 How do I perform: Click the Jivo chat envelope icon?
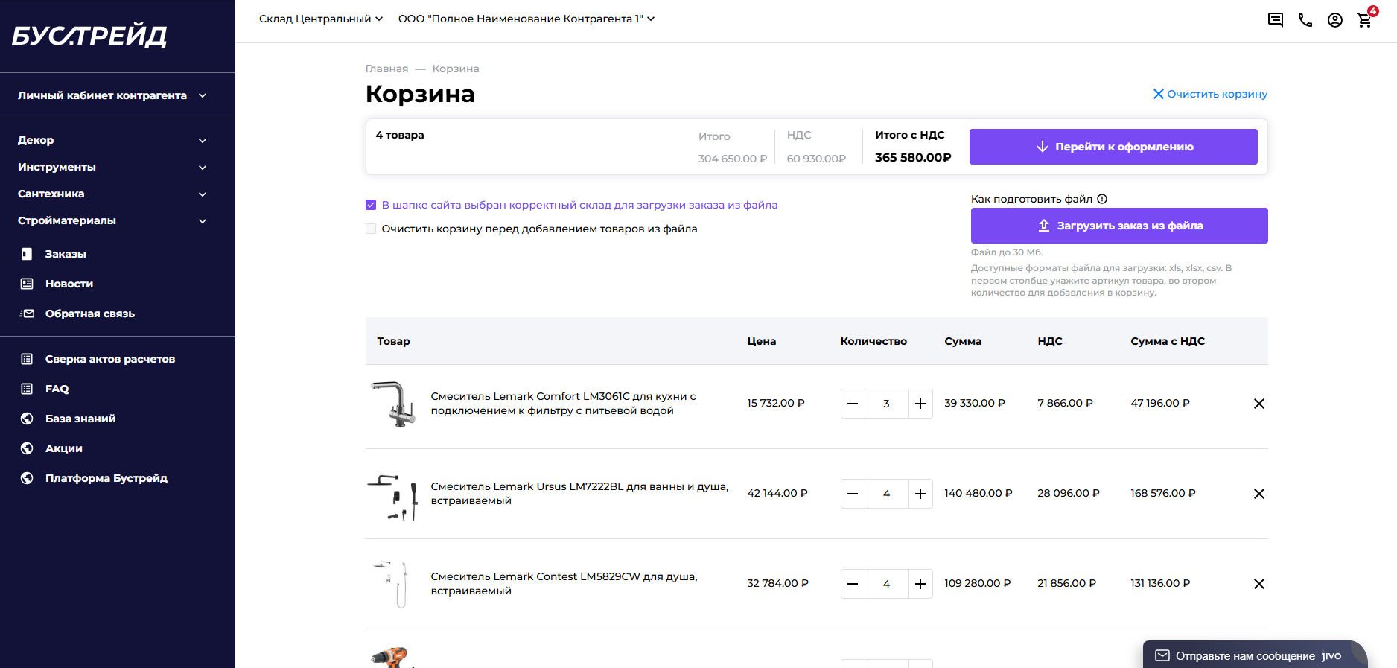pos(1162,655)
